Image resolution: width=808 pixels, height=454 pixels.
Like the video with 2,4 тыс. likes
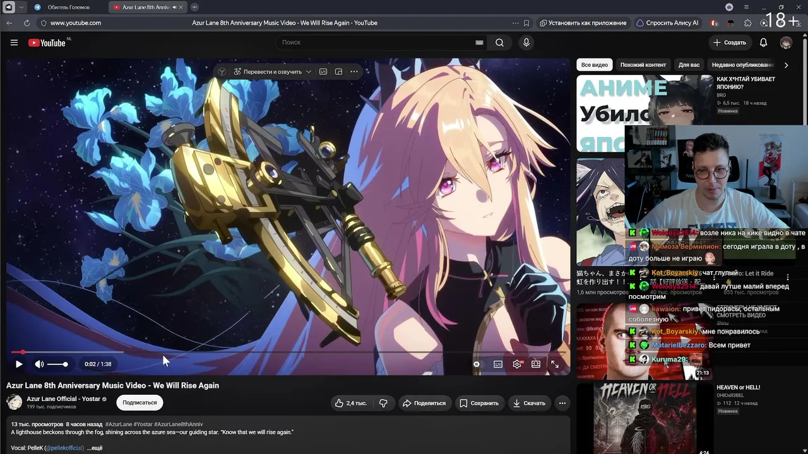(x=351, y=403)
